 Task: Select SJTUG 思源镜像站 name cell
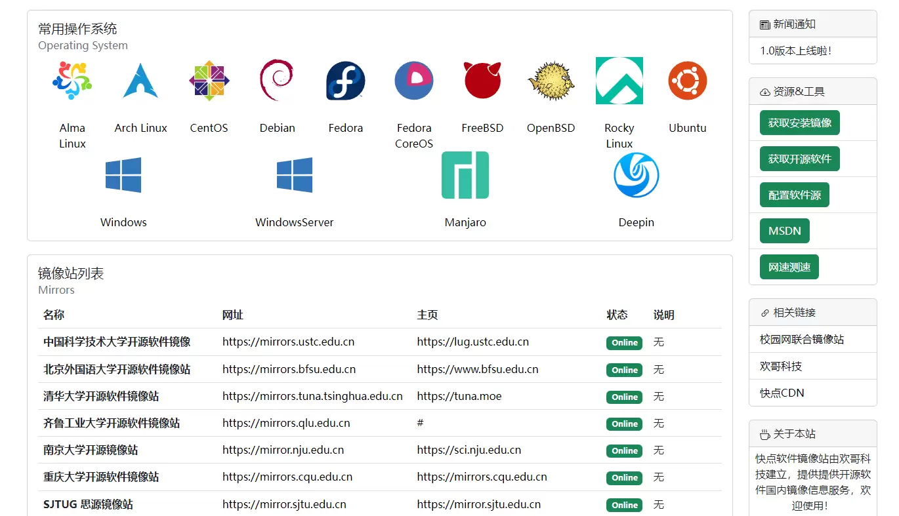(x=88, y=504)
